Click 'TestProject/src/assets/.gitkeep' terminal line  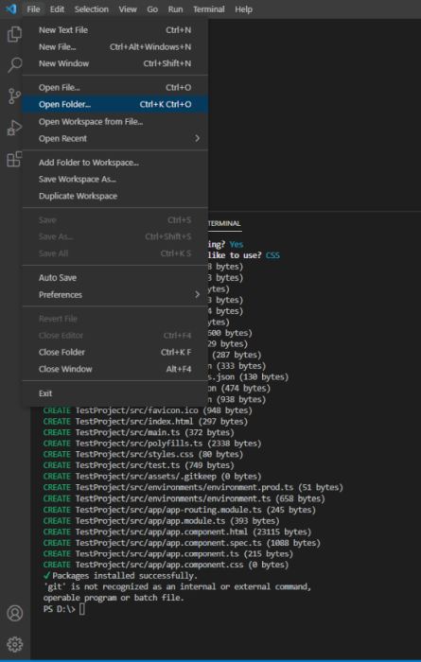tap(152, 477)
